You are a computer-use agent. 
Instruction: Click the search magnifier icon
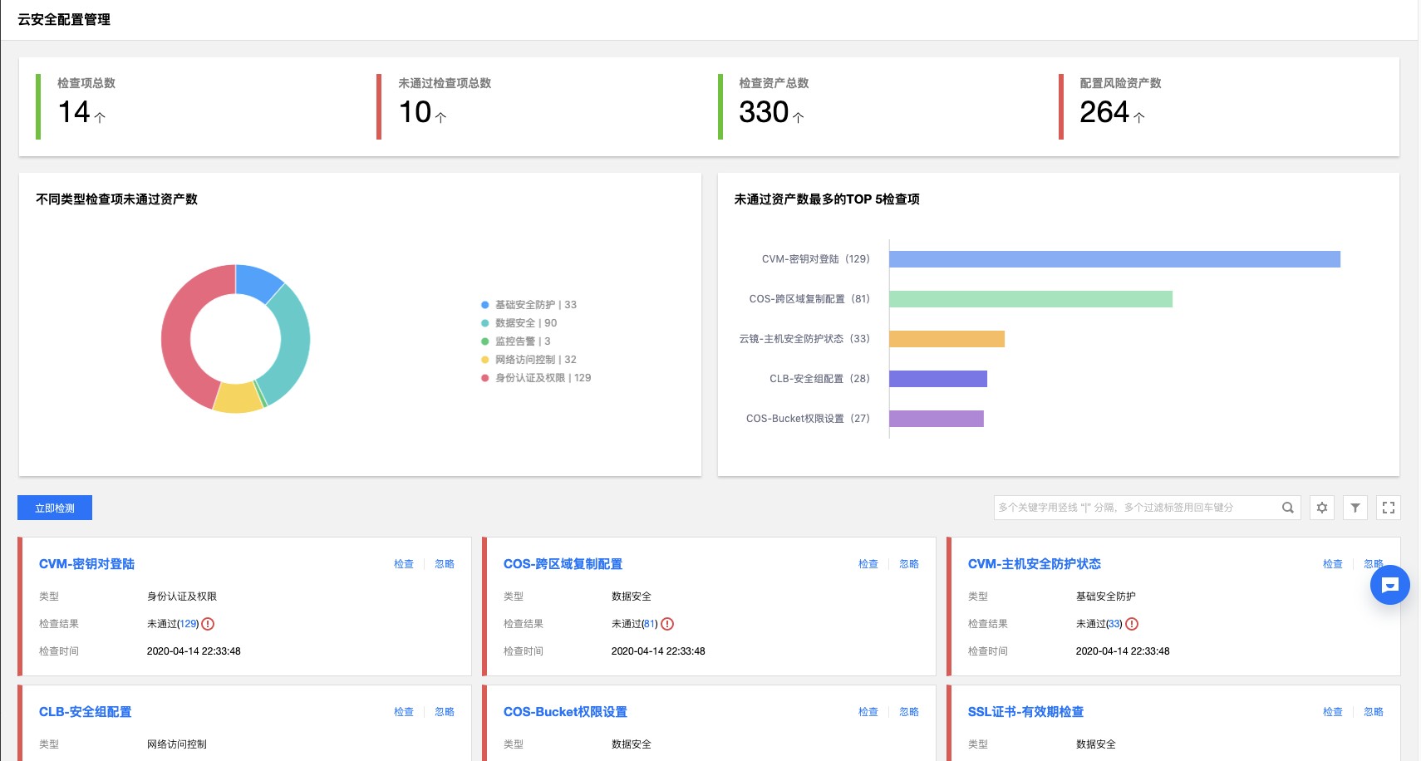tap(1287, 508)
